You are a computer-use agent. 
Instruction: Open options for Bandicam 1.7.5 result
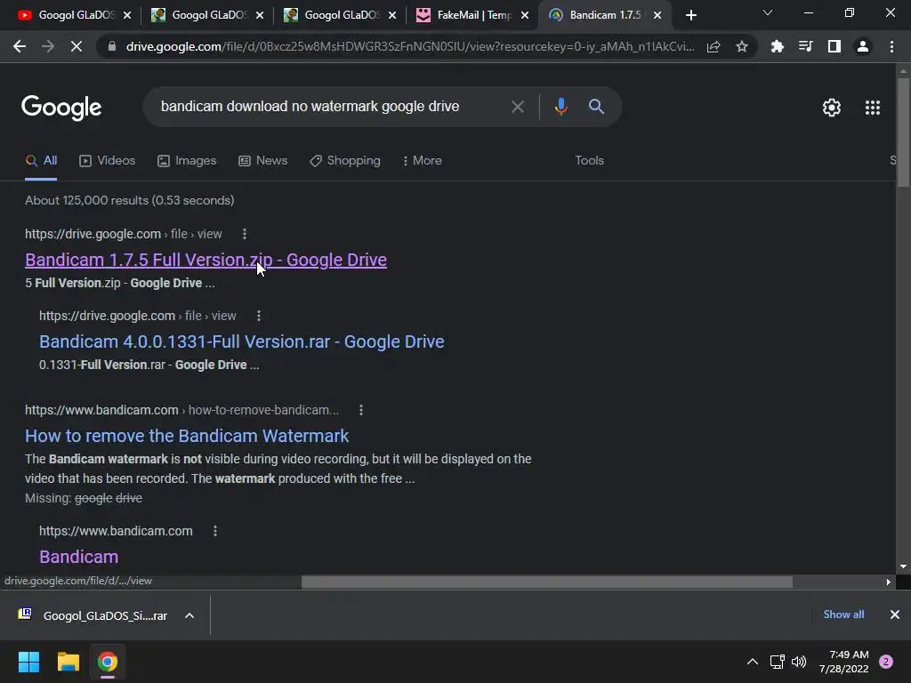(x=245, y=234)
